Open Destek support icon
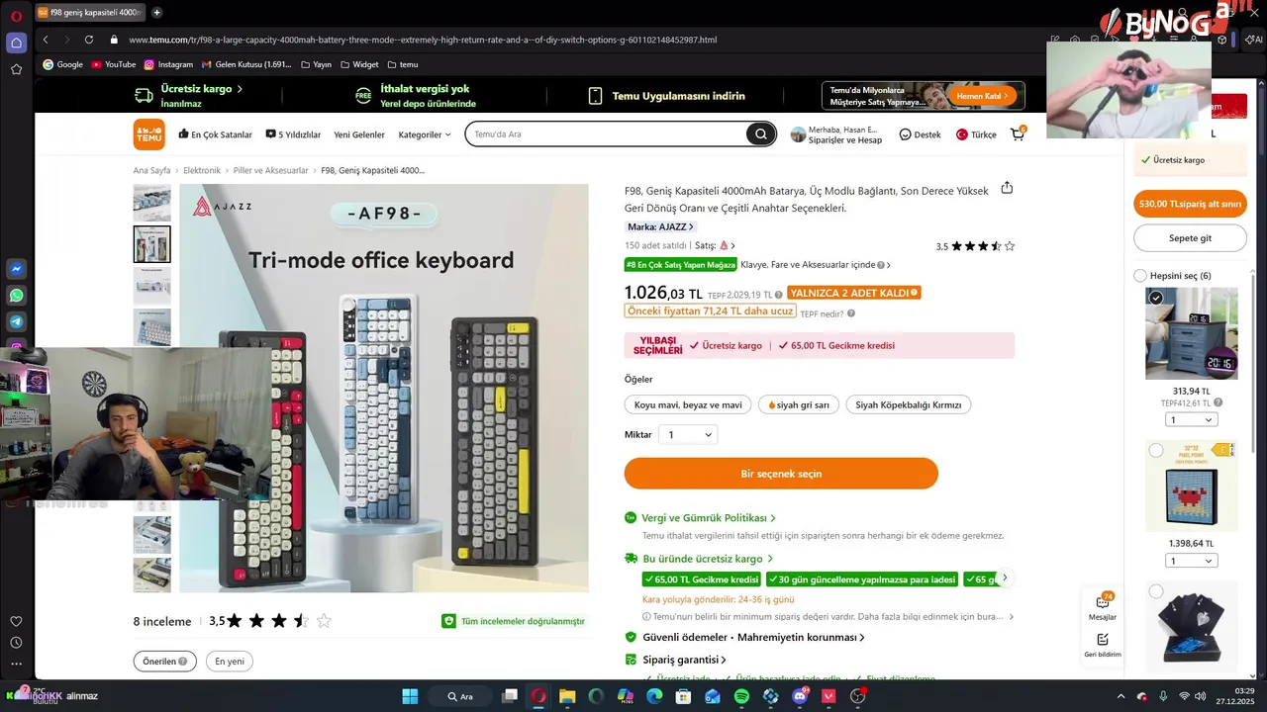 pyautogui.click(x=920, y=134)
